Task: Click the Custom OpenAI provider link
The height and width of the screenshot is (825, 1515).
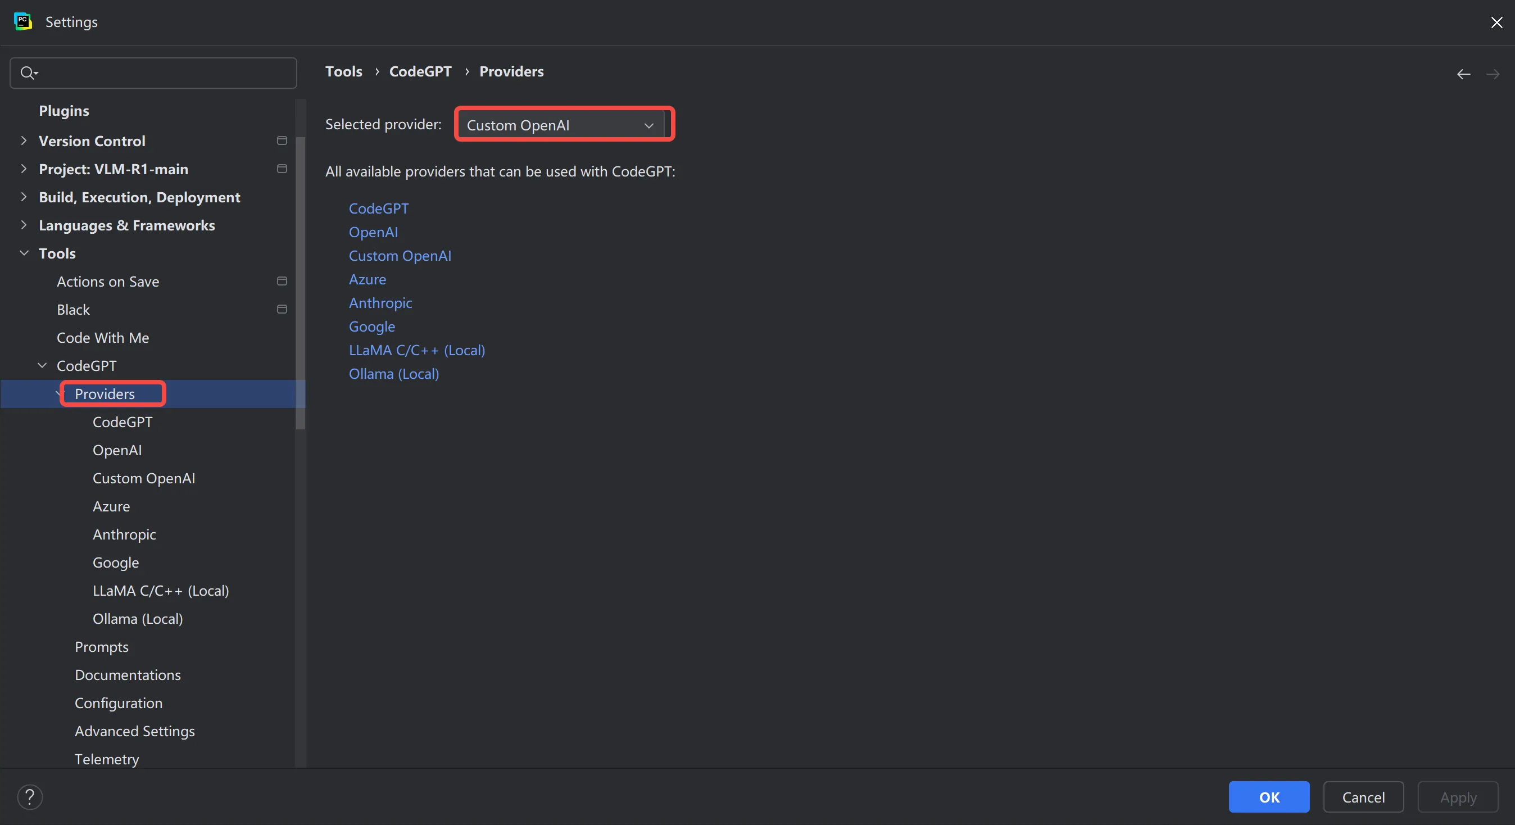Action: pos(400,256)
